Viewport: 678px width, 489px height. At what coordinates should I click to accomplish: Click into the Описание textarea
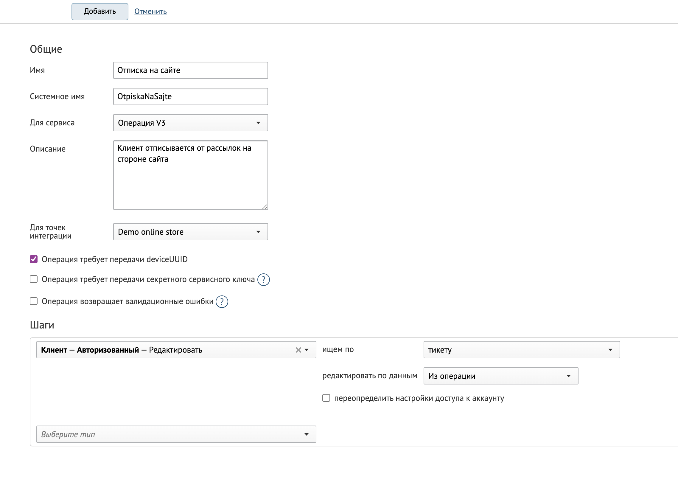(x=190, y=175)
